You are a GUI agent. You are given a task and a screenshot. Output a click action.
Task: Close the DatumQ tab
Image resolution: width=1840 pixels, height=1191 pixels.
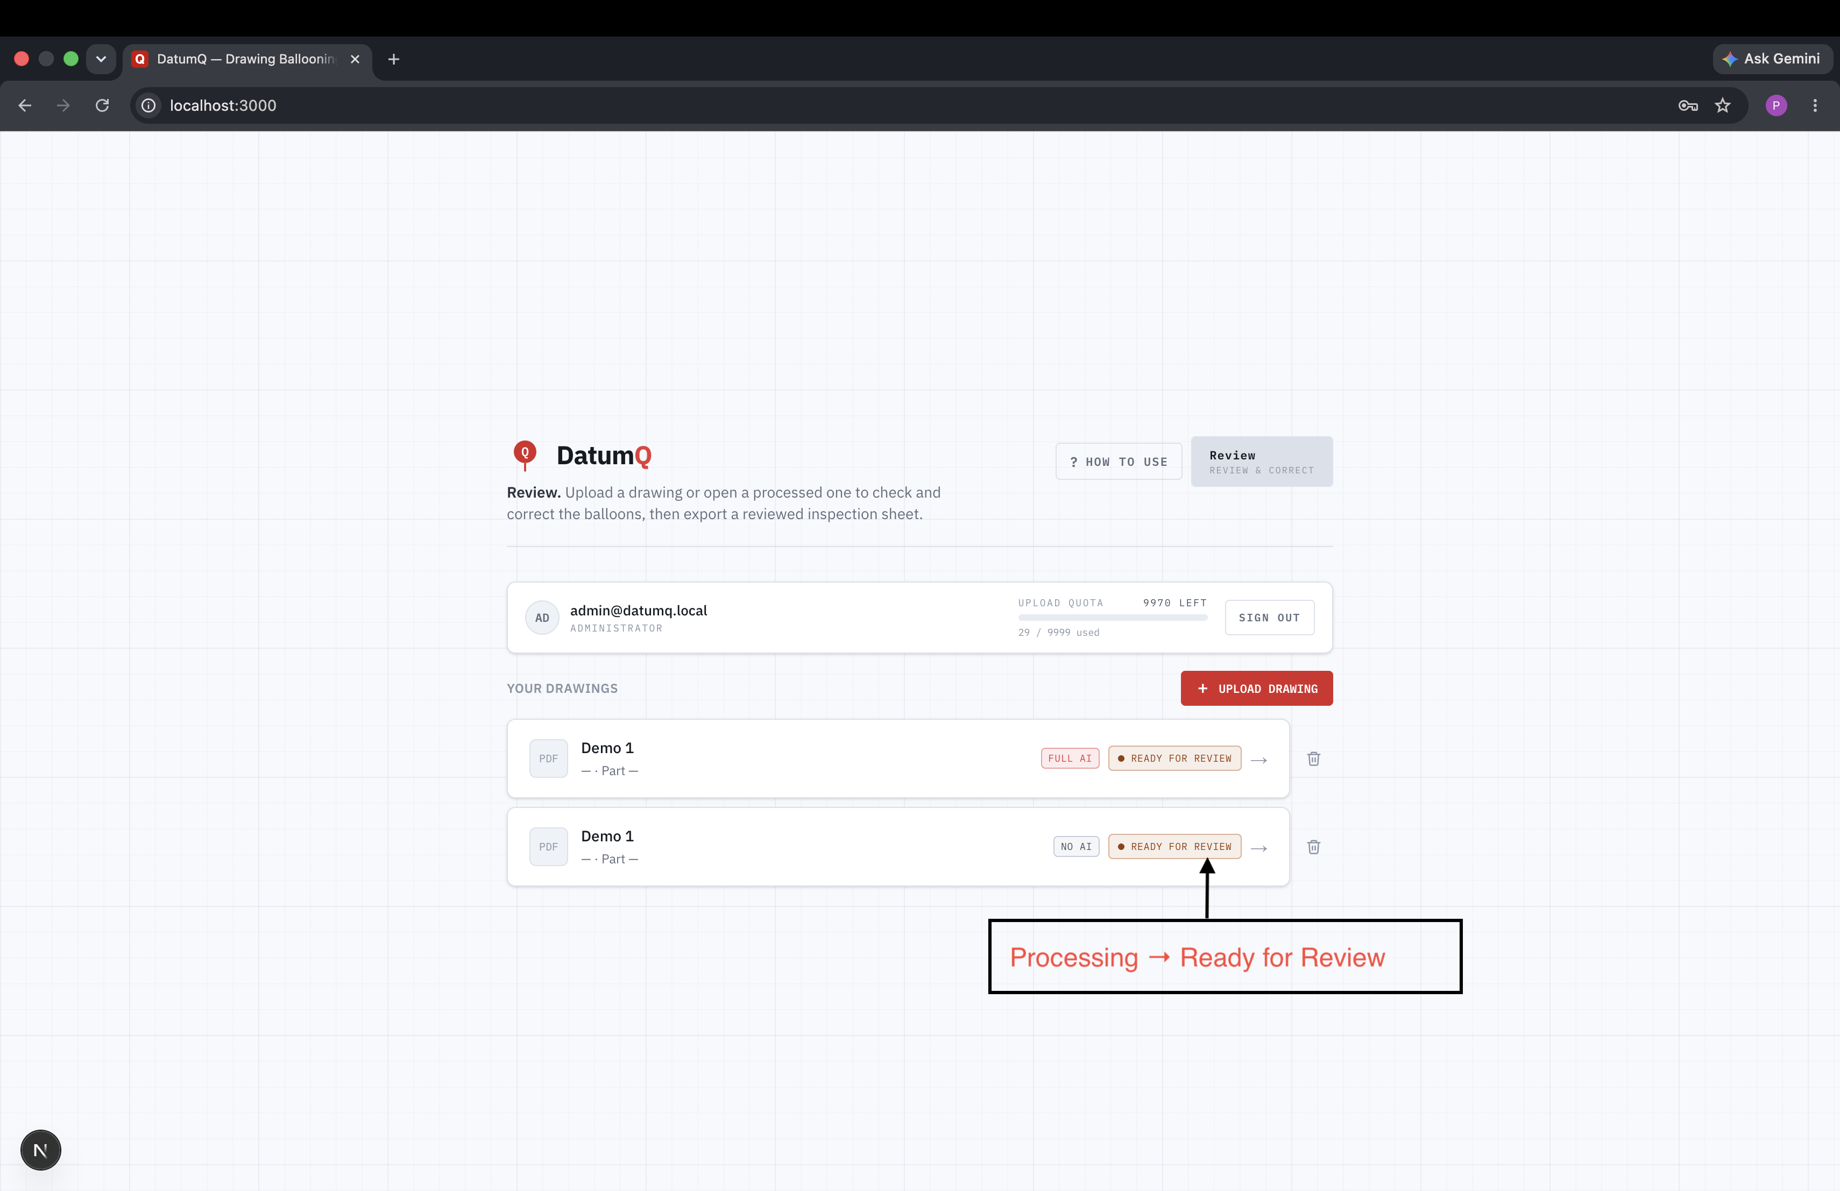coord(355,59)
